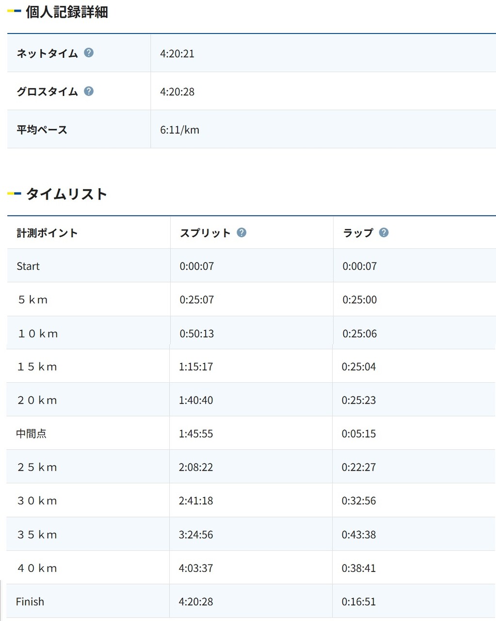Viewport: 496px width, 621px height.
Task: Click the 計測ポイント column header
Action: point(47,233)
